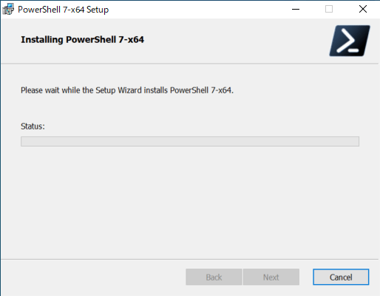The width and height of the screenshot is (380, 296).
Task: Click the word 'Setup' in the window title
Action: click(x=98, y=10)
